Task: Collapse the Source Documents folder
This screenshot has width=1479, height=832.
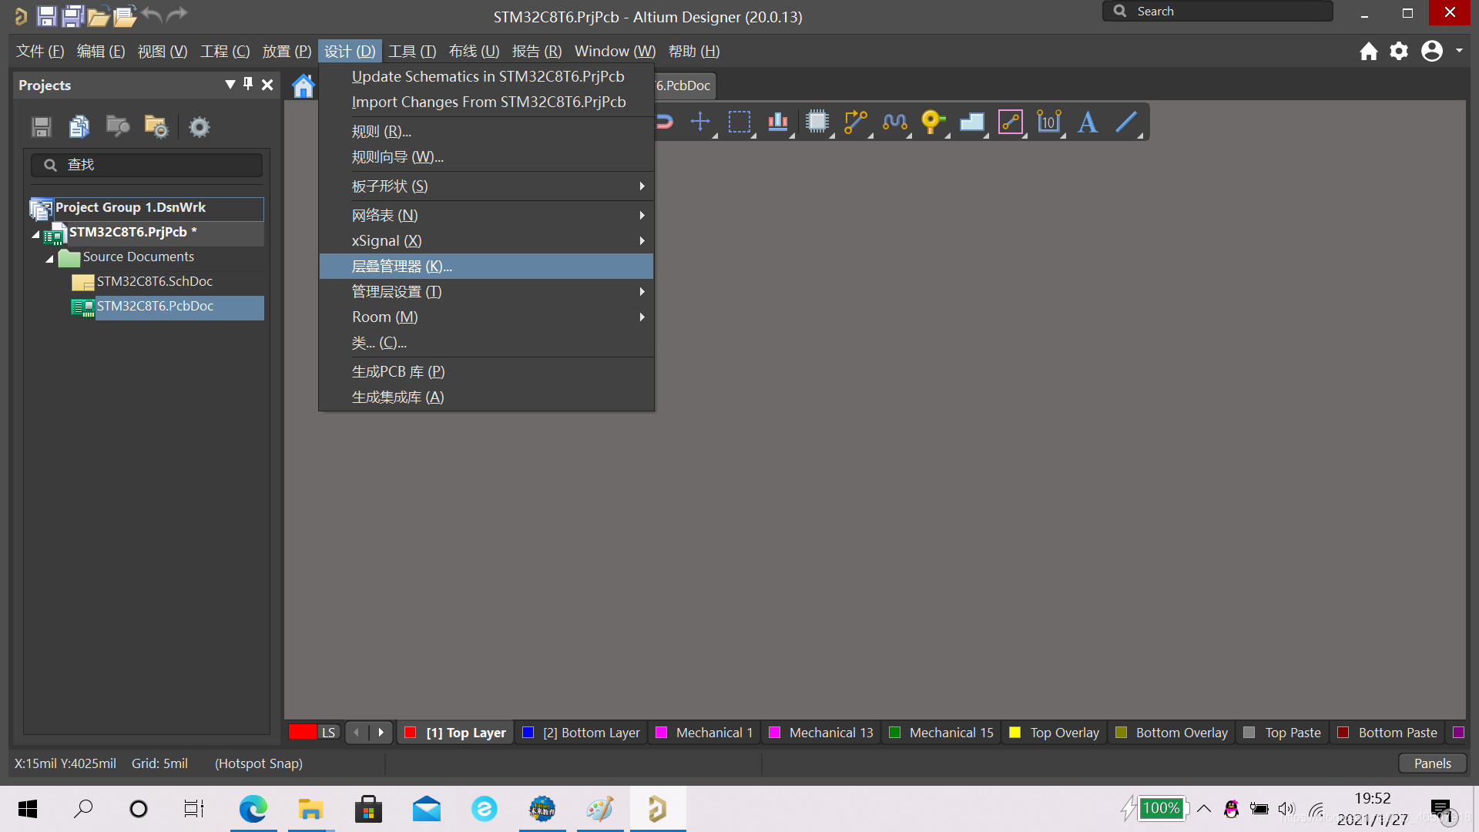Action: [49, 258]
